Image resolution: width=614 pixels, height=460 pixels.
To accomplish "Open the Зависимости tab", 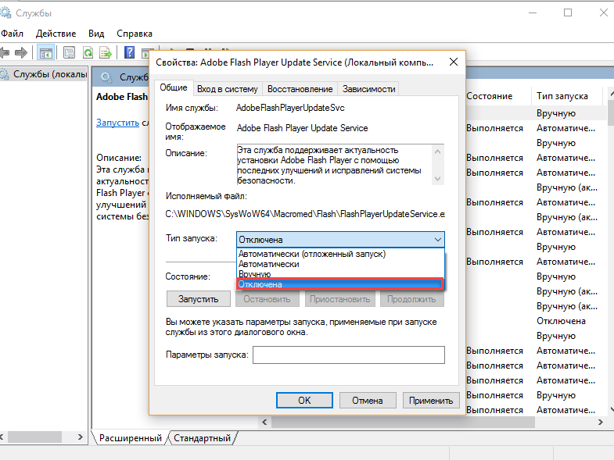I will click(368, 89).
